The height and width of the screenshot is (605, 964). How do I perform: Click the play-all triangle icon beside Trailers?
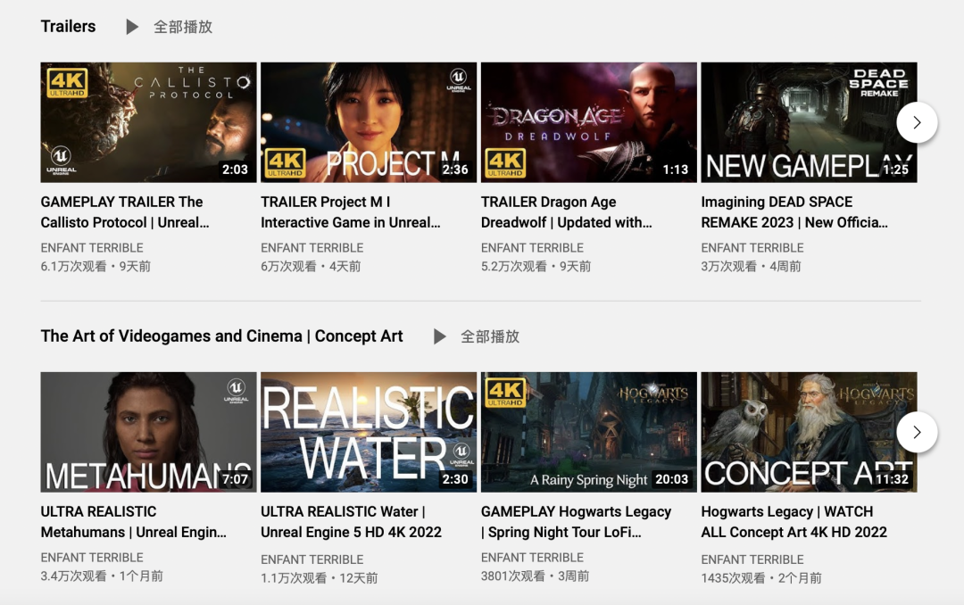tap(131, 27)
